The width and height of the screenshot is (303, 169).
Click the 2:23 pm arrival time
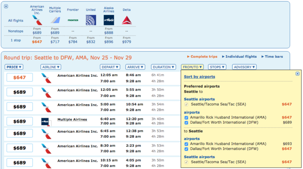tap(134, 145)
